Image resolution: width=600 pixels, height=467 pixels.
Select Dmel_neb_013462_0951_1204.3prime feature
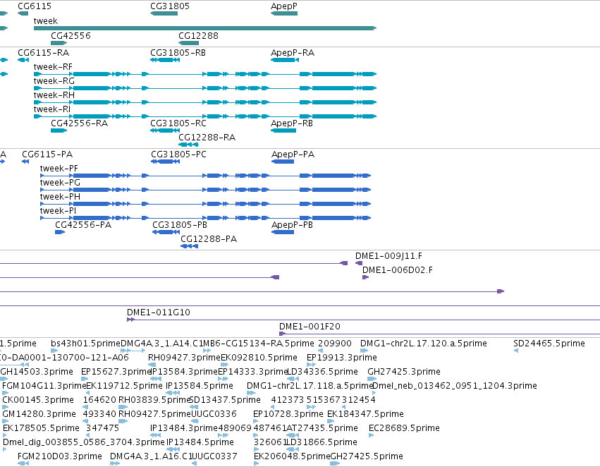pos(374,393)
